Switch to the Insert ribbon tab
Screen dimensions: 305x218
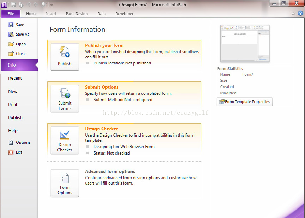pyautogui.click(x=51, y=14)
